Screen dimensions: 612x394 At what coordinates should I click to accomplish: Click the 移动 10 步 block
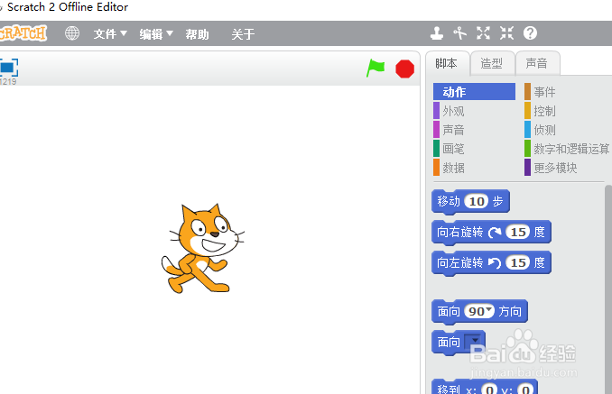pos(448,201)
